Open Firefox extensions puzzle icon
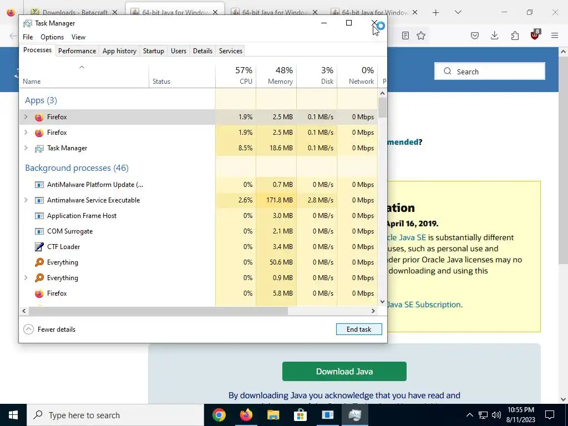Viewport: 568px width, 426px height. [x=515, y=35]
